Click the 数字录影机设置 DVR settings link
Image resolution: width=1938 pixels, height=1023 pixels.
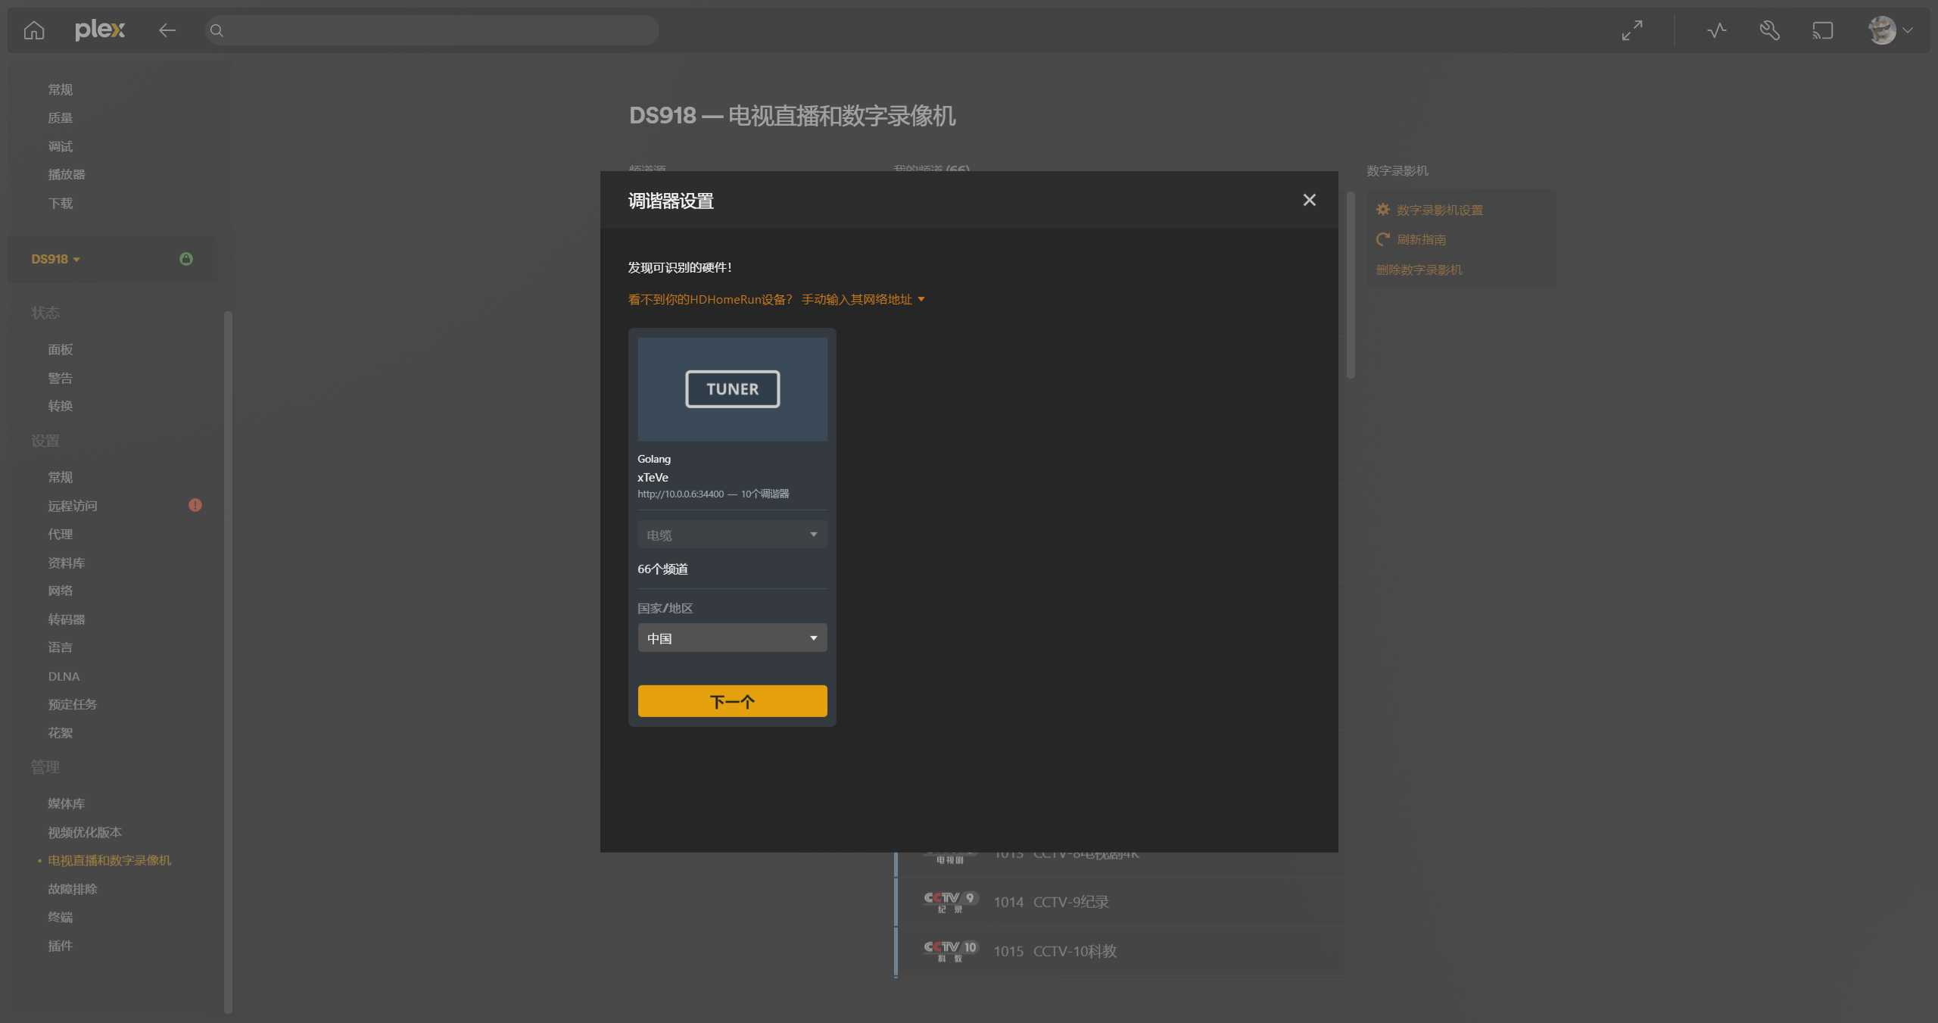1439,210
